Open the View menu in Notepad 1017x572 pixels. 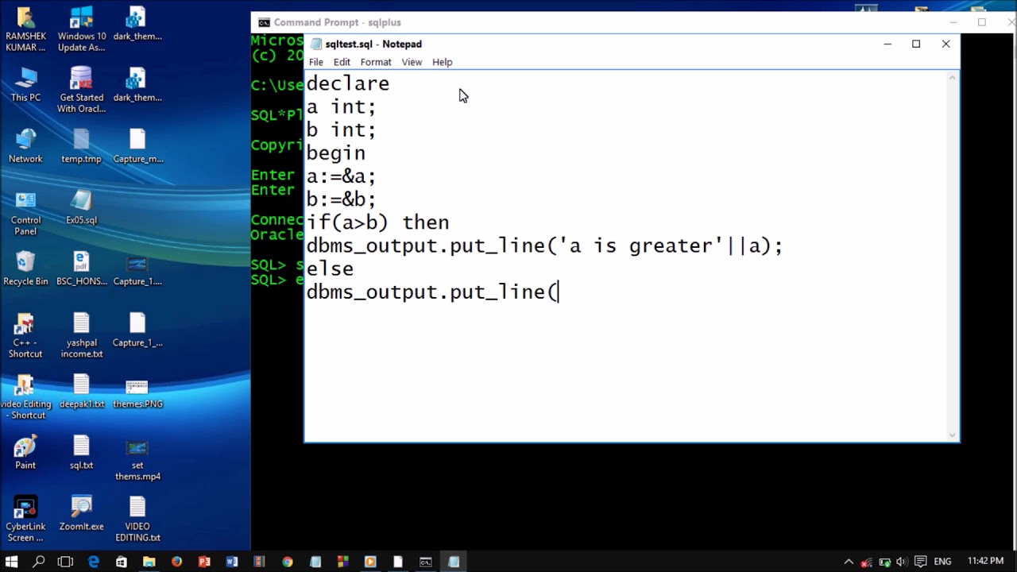tap(412, 62)
